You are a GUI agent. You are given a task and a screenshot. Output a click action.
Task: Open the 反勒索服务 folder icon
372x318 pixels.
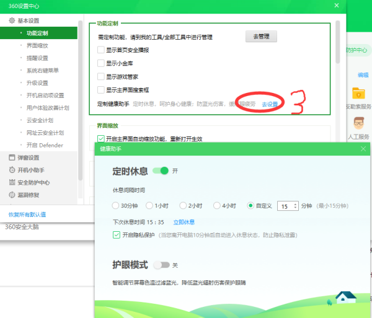[358, 94]
